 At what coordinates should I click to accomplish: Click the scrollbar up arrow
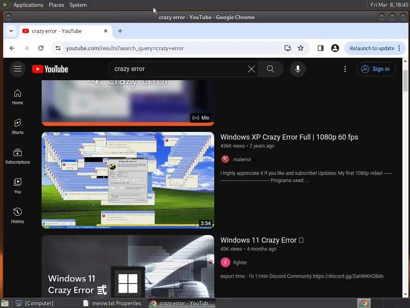tap(405, 61)
